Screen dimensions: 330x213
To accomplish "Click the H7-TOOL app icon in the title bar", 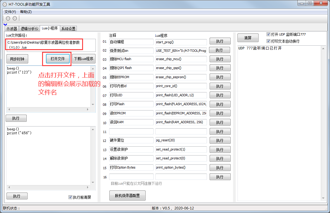I will [x=5, y=4].
